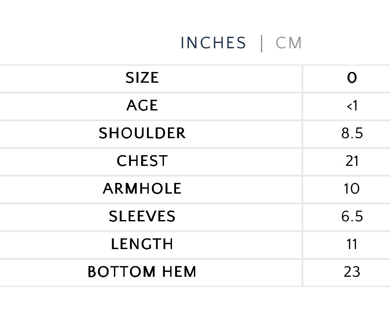Select the shoulder measurement 8.5

pos(352,133)
